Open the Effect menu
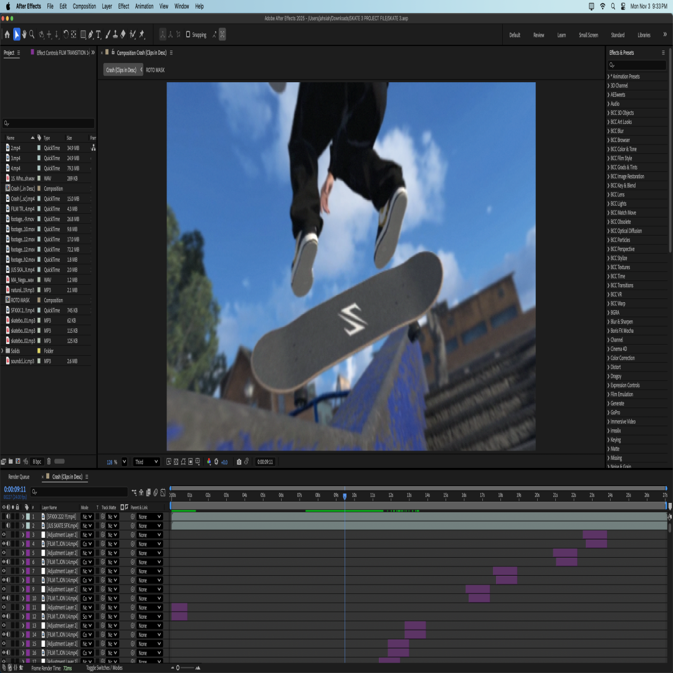The image size is (673, 673). [x=123, y=6]
